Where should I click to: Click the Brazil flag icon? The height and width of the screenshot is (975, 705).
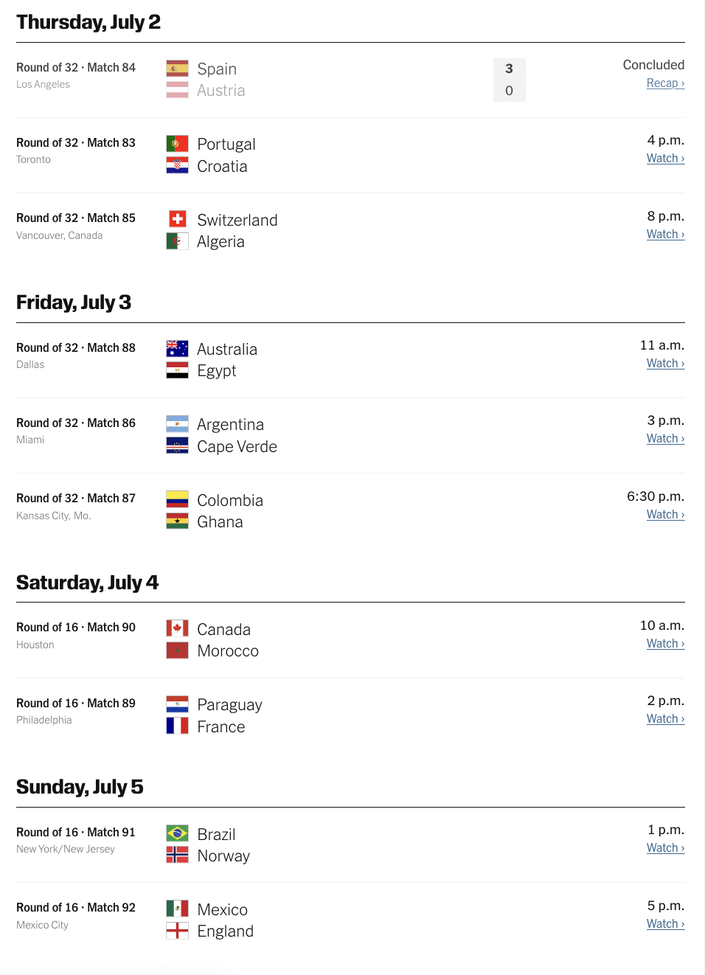click(177, 833)
